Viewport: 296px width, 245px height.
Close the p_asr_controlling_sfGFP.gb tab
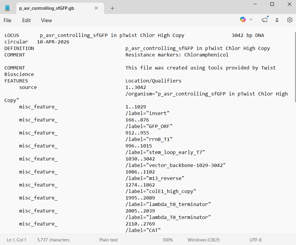pyautogui.click(x=96, y=8)
